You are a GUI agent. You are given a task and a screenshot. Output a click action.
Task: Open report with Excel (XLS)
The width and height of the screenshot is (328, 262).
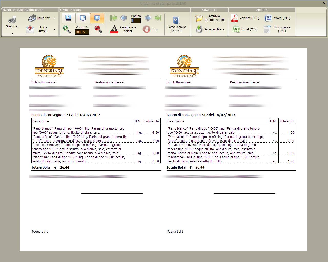(x=245, y=29)
